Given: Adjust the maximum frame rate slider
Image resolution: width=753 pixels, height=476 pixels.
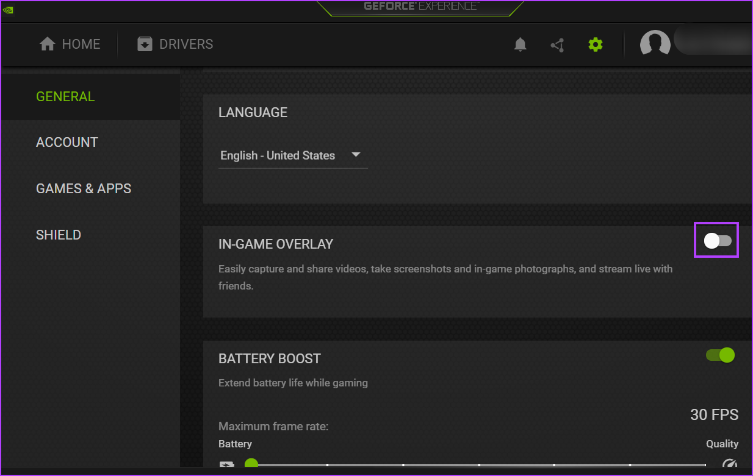Looking at the screenshot, I should (x=251, y=463).
